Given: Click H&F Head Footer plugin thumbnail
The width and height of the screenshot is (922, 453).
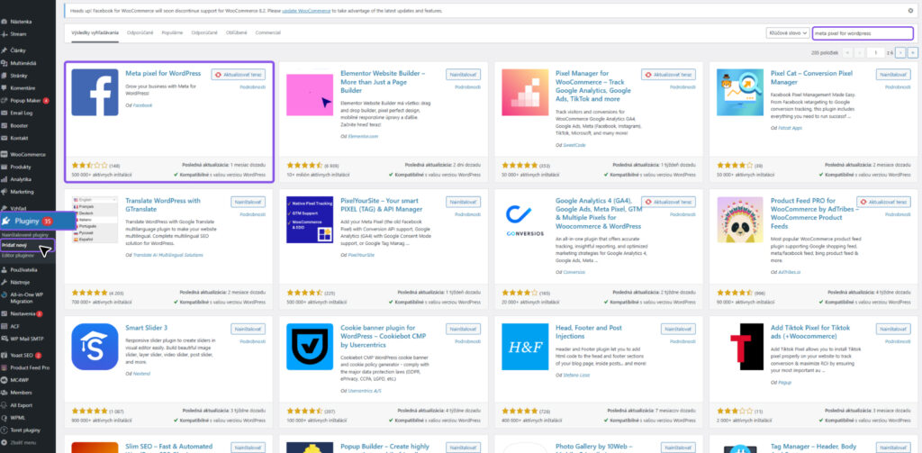Looking at the screenshot, I should coord(525,347).
